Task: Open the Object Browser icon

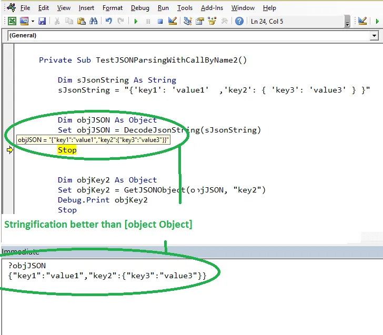Action: tap(212, 21)
